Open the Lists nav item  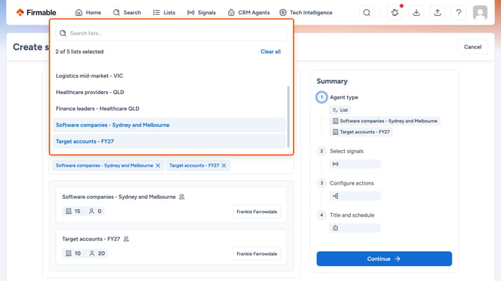tap(164, 13)
